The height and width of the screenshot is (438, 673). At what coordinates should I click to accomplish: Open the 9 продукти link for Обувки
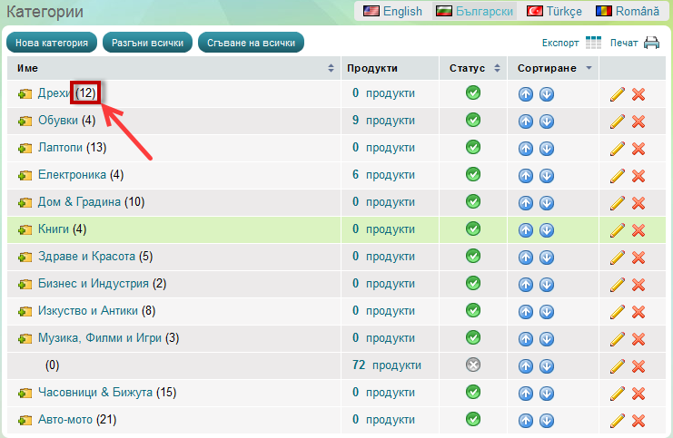point(383,120)
